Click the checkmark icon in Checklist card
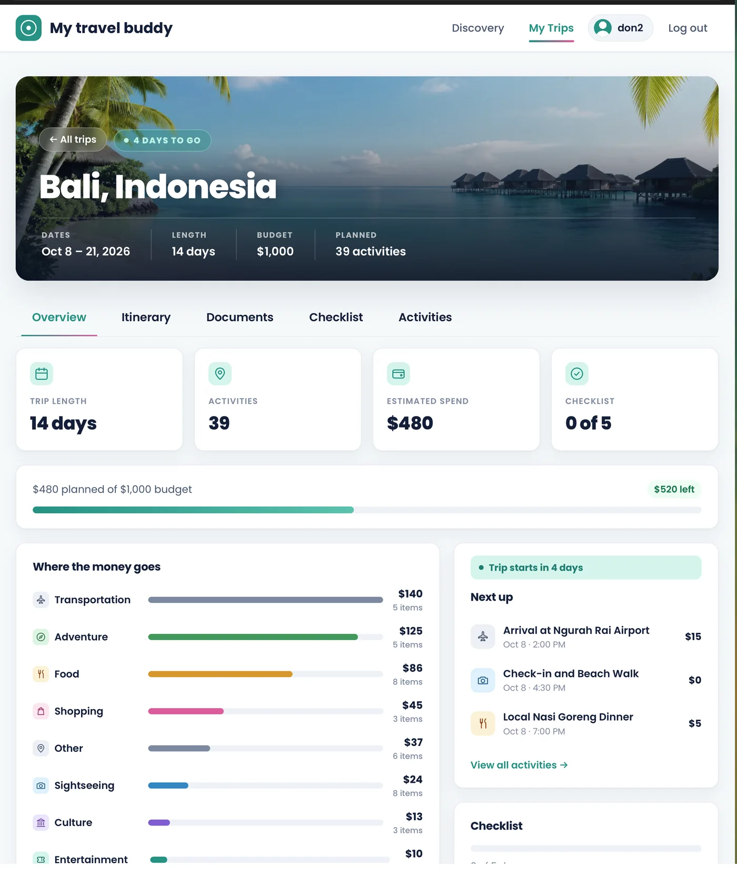The image size is (737, 887). [577, 374]
